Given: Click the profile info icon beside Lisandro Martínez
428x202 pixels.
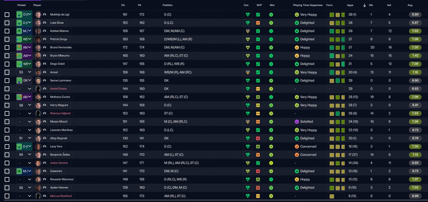Looking at the screenshot, I should (44, 130).
